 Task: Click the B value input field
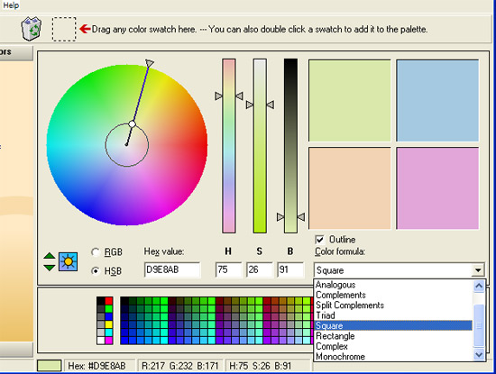pyautogui.click(x=290, y=269)
